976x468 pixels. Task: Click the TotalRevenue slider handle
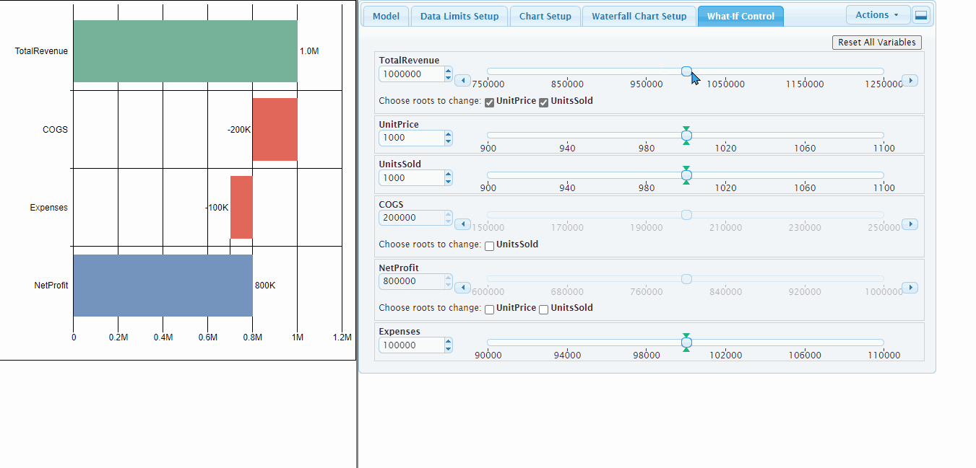686,71
